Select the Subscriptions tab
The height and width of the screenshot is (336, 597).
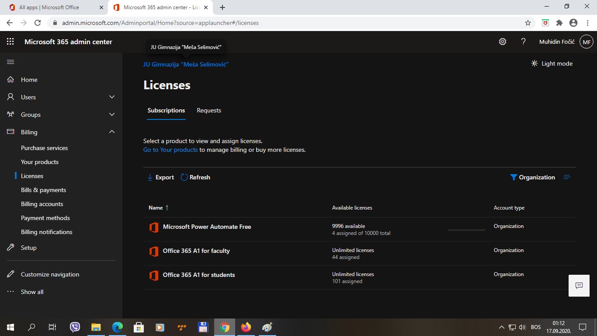point(166,110)
